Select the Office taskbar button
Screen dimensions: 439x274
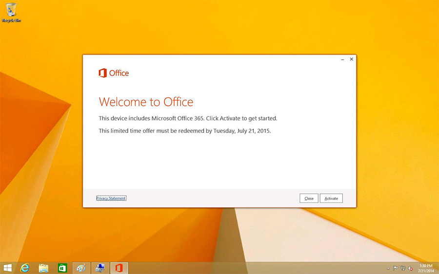coord(120,268)
